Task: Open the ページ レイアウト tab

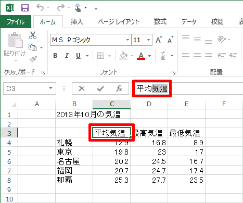Action: pos(119,22)
